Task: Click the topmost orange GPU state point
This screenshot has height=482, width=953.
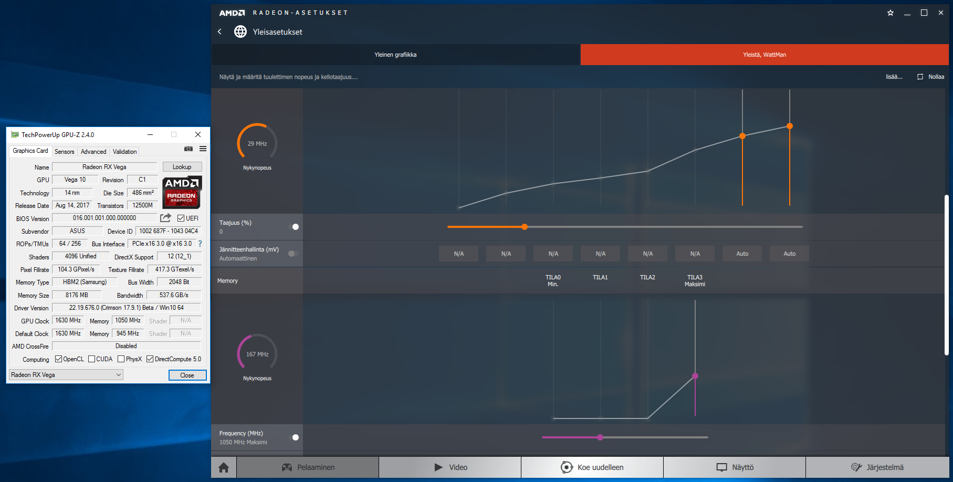Action: coord(790,126)
